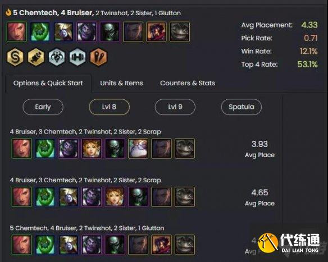The image size is (328, 262).
Task: Select the white-haired champion in the 3.93 row
Action: click(x=138, y=148)
